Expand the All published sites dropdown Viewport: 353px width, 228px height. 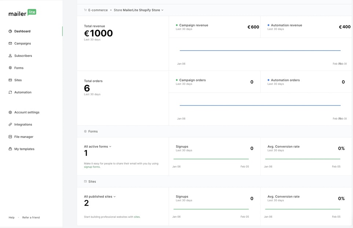coord(100,196)
